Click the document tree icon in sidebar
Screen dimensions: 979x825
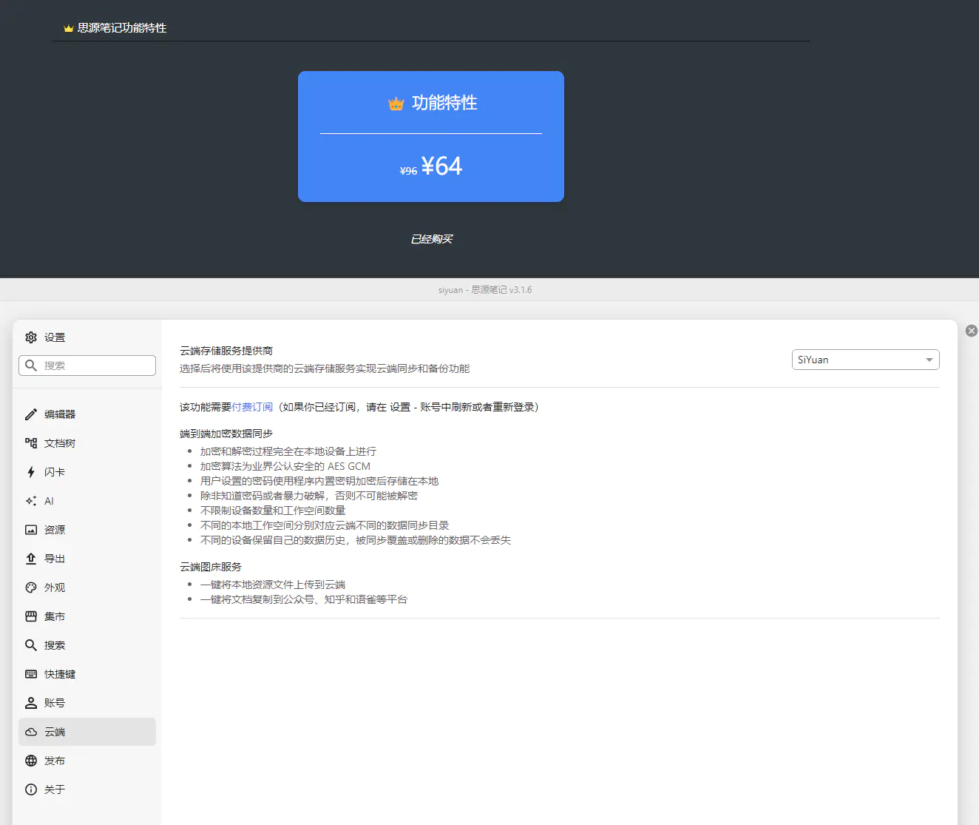31,443
